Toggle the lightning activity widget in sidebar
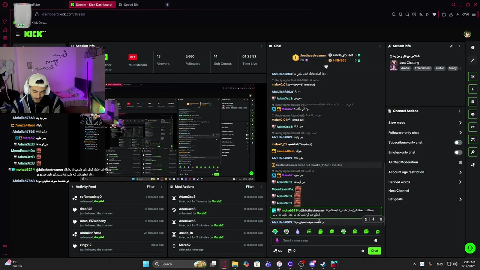The width and height of the screenshot is (480, 270). [472, 89]
